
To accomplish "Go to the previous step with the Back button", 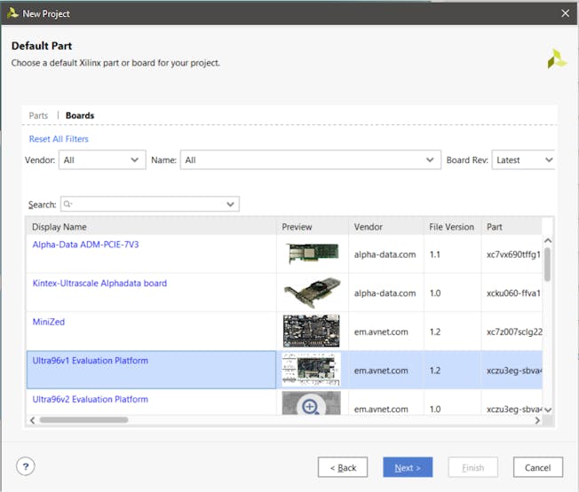I will (x=343, y=467).
